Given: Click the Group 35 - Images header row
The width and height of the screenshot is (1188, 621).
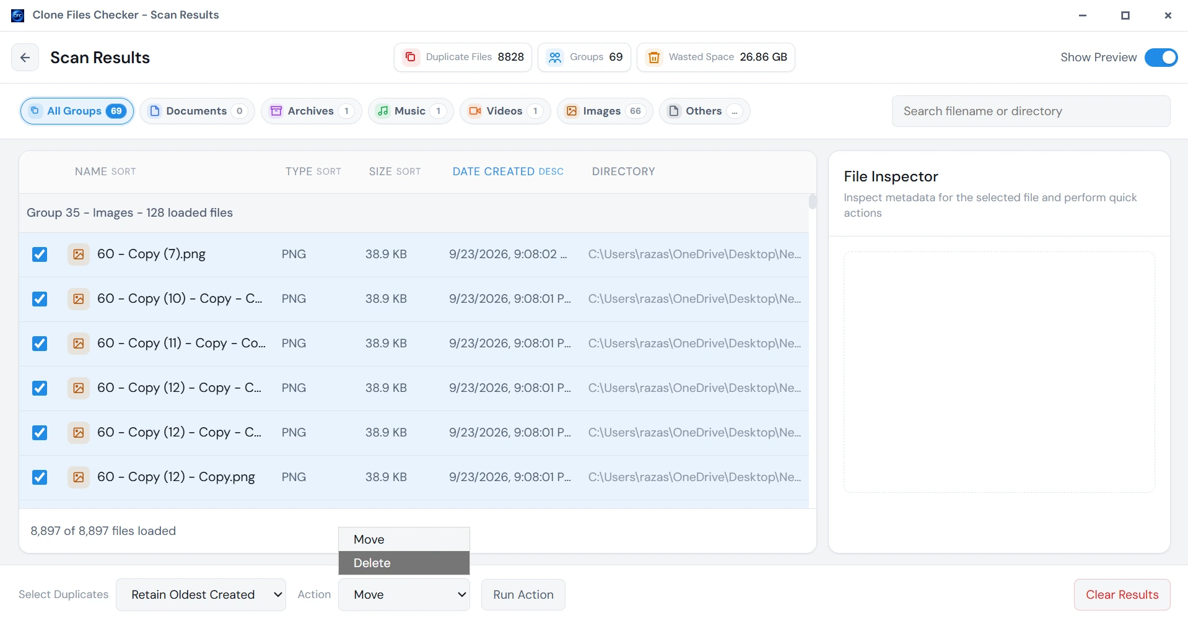Looking at the screenshot, I should coord(414,213).
